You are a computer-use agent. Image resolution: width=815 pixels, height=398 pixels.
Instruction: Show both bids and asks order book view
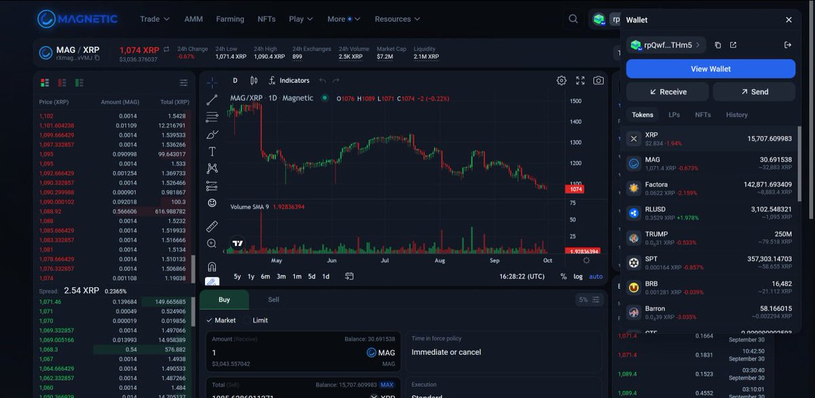pyautogui.click(x=45, y=83)
